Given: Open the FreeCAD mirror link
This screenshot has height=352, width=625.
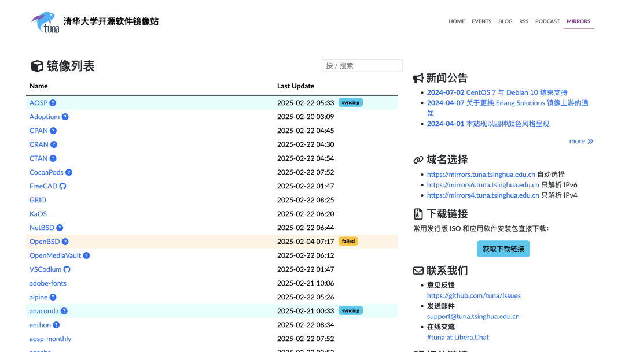Looking at the screenshot, I should (43, 186).
